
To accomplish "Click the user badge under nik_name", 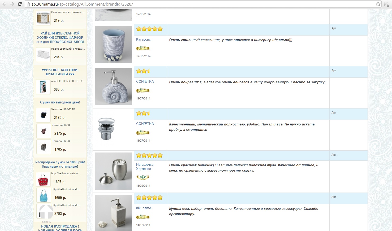I will point(143,217).
